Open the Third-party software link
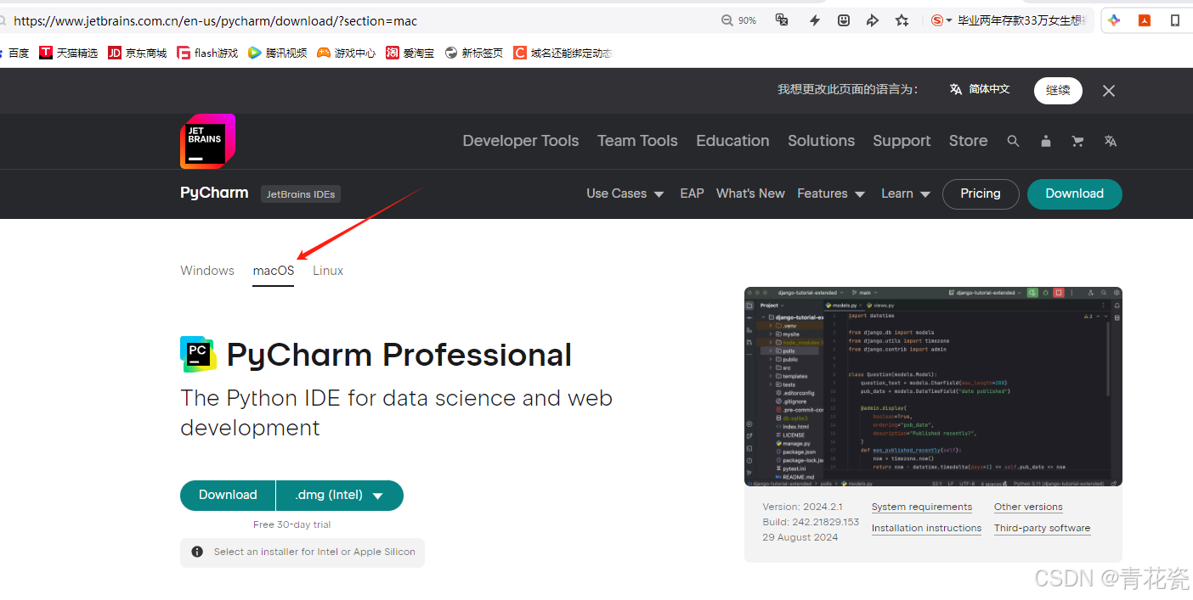 click(1042, 528)
